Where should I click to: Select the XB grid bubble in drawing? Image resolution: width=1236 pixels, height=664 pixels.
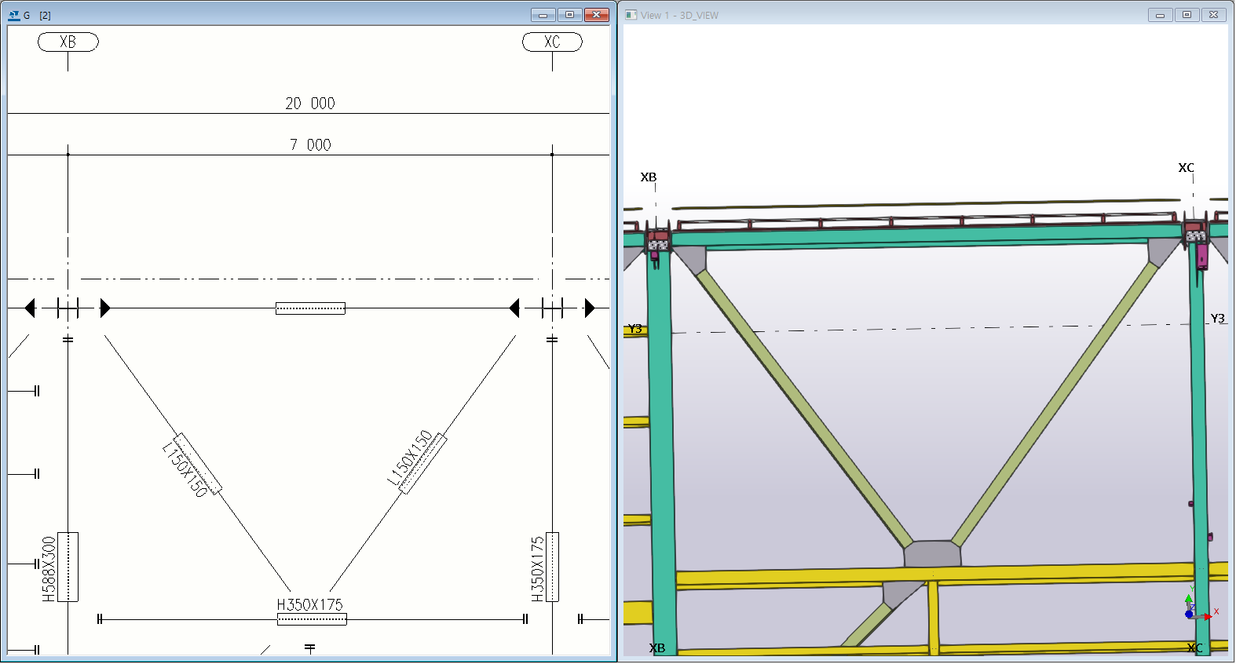[68, 42]
